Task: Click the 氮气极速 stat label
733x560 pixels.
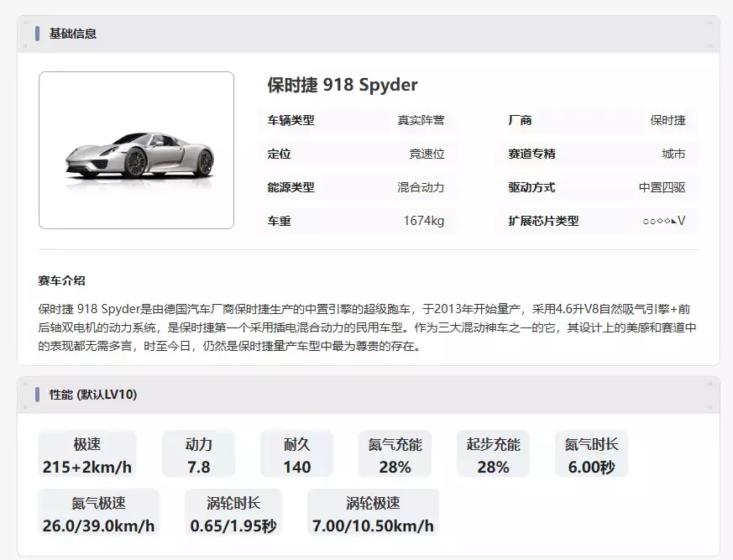Action: point(98,503)
